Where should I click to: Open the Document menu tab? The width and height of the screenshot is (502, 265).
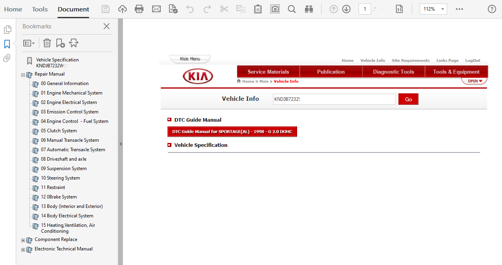click(73, 9)
